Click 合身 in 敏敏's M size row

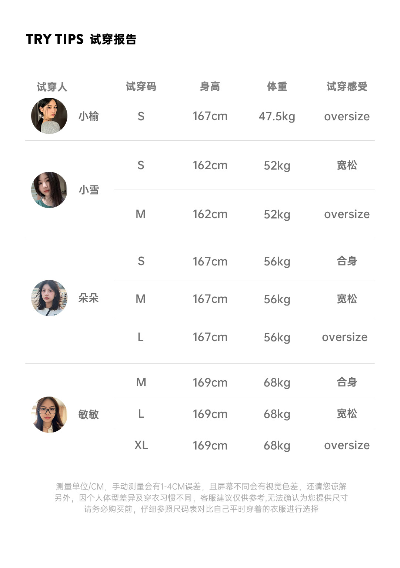point(347,382)
